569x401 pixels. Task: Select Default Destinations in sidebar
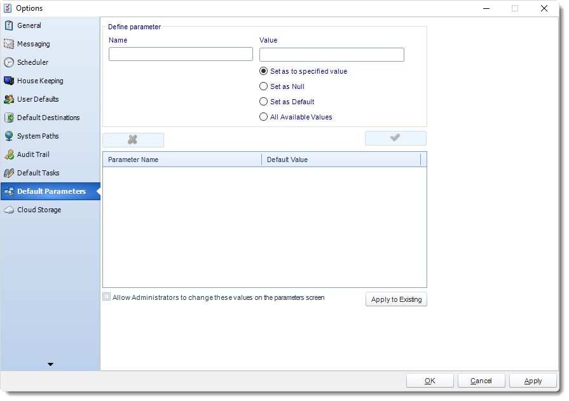click(50, 118)
